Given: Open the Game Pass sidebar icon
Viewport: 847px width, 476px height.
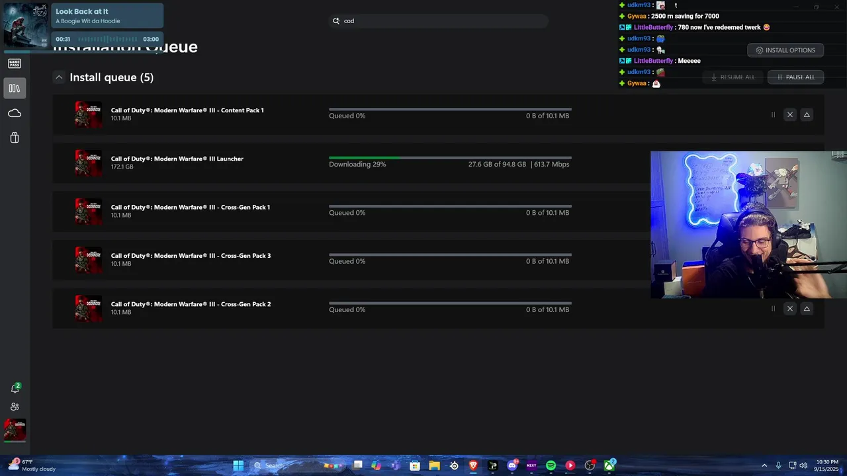Looking at the screenshot, I should 15,63.
